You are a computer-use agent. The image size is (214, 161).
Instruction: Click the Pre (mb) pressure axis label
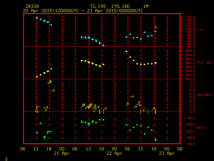(x=204, y=63)
